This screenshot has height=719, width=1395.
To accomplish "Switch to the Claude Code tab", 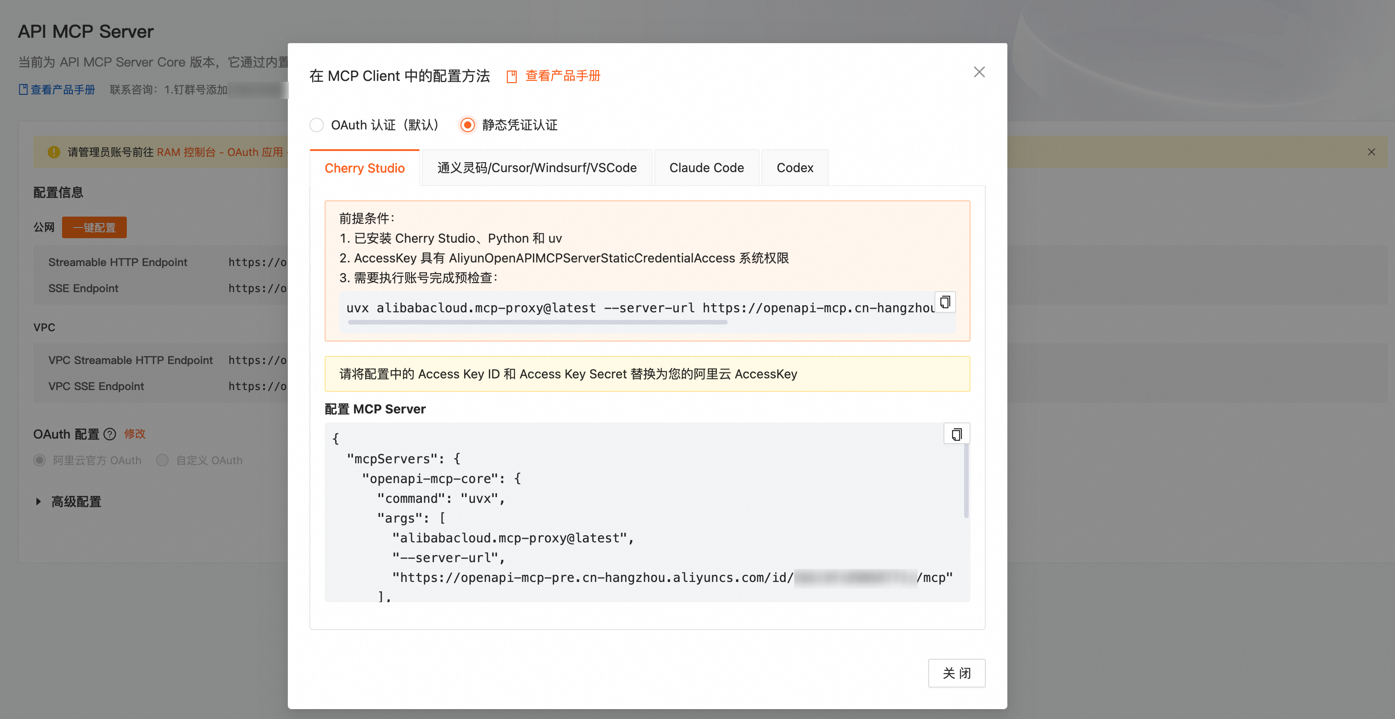I will [706, 168].
